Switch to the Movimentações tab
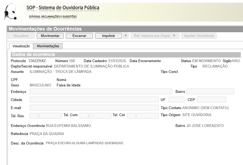Viewport: 243px width, 165px height. (48, 46)
